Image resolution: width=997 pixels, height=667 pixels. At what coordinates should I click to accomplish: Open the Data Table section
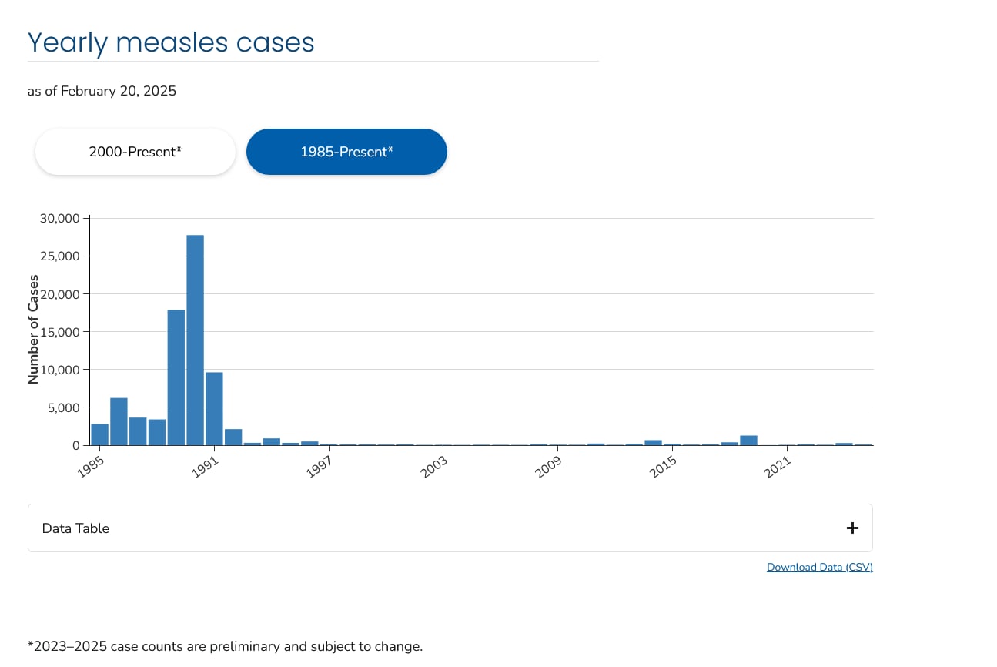(75, 528)
